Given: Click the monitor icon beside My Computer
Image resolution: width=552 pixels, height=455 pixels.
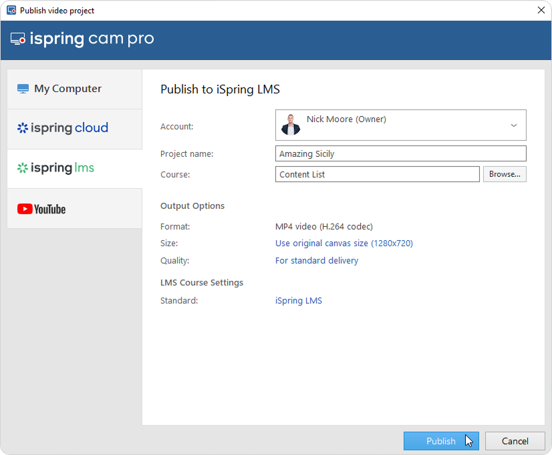Looking at the screenshot, I should [23, 89].
